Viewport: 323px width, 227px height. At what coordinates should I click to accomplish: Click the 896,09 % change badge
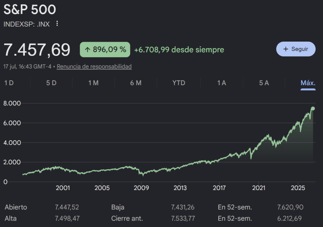(x=105, y=50)
